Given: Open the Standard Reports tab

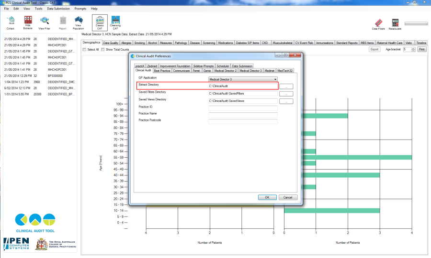Looking at the screenshot, I should tap(347, 43).
